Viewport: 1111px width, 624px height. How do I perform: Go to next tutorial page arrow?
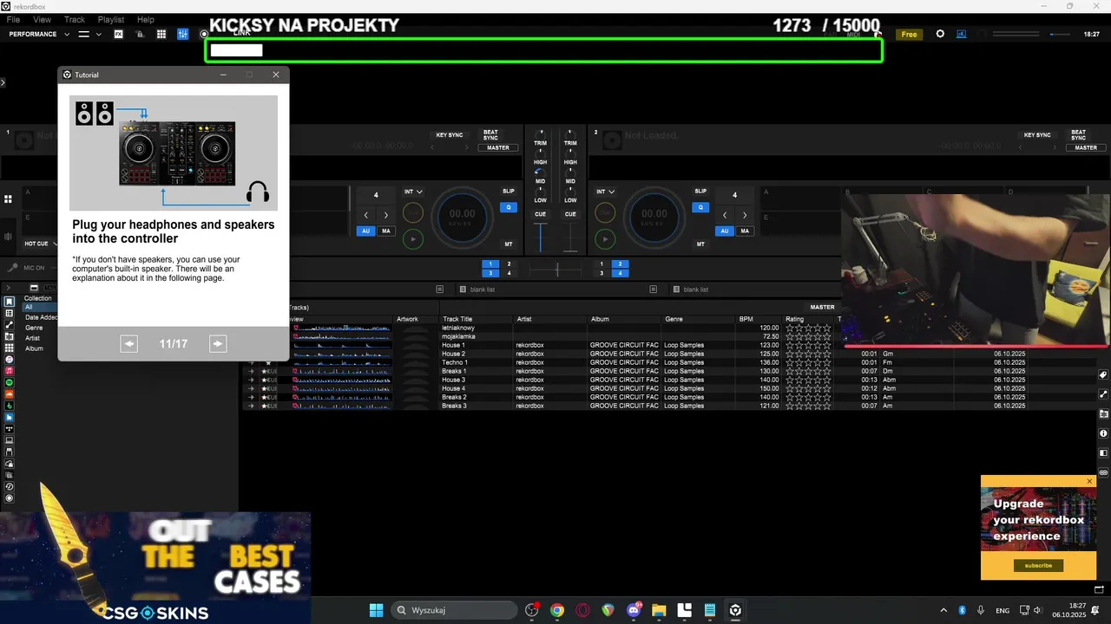[218, 344]
